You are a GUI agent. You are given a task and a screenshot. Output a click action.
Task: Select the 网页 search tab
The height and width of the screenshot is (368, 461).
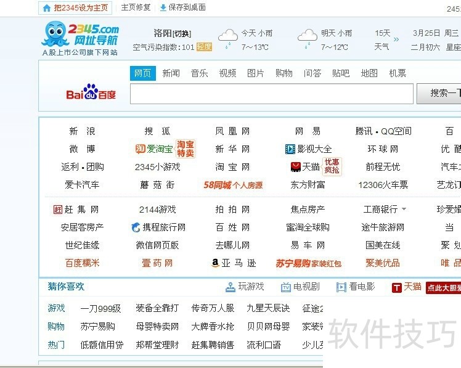[142, 73]
